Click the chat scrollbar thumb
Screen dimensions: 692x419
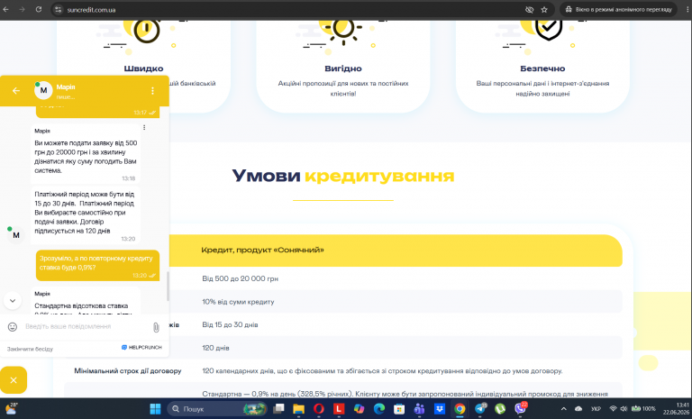168,287
